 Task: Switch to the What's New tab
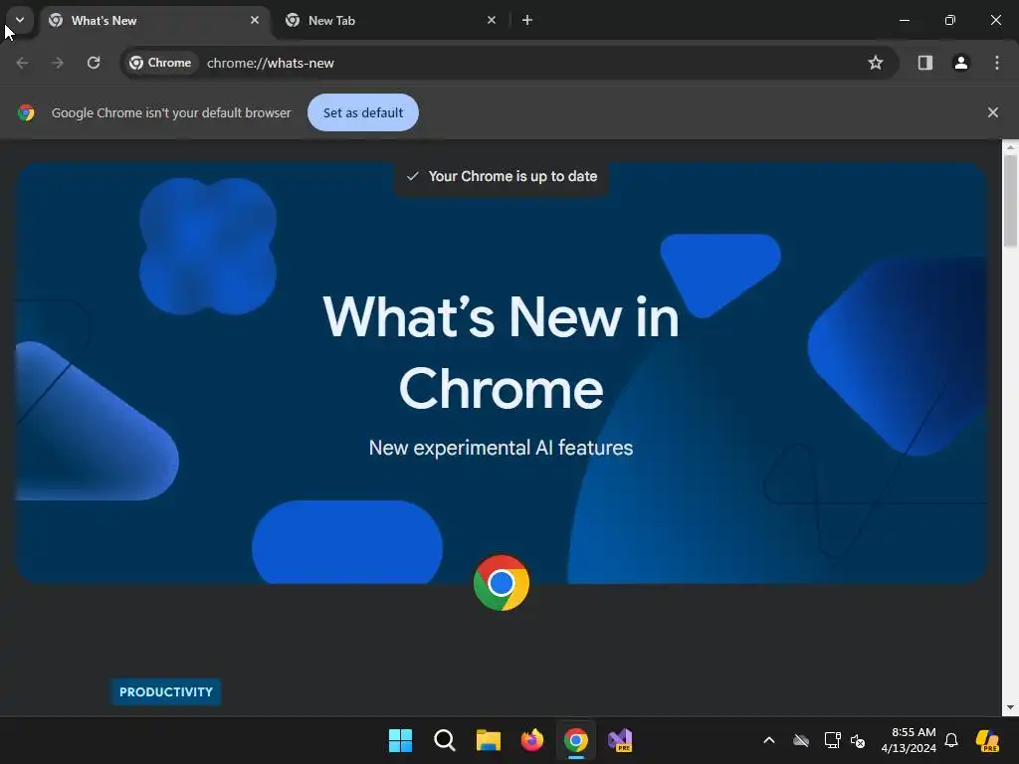[154, 21]
